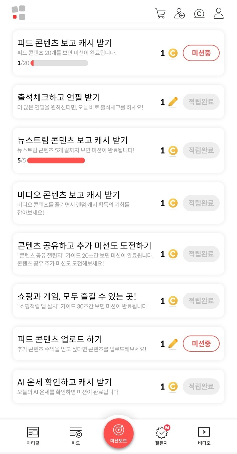
Task: Tap the pencil icon for 피드 콘텐츠 업로드
Action: tap(173, 344)
